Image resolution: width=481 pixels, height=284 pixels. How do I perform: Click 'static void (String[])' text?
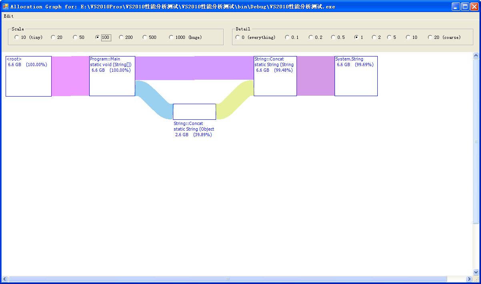tap(111, 64)
